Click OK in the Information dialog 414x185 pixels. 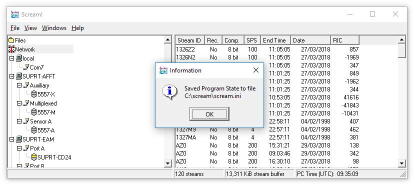pyautogui.click(x=209, y=114)
